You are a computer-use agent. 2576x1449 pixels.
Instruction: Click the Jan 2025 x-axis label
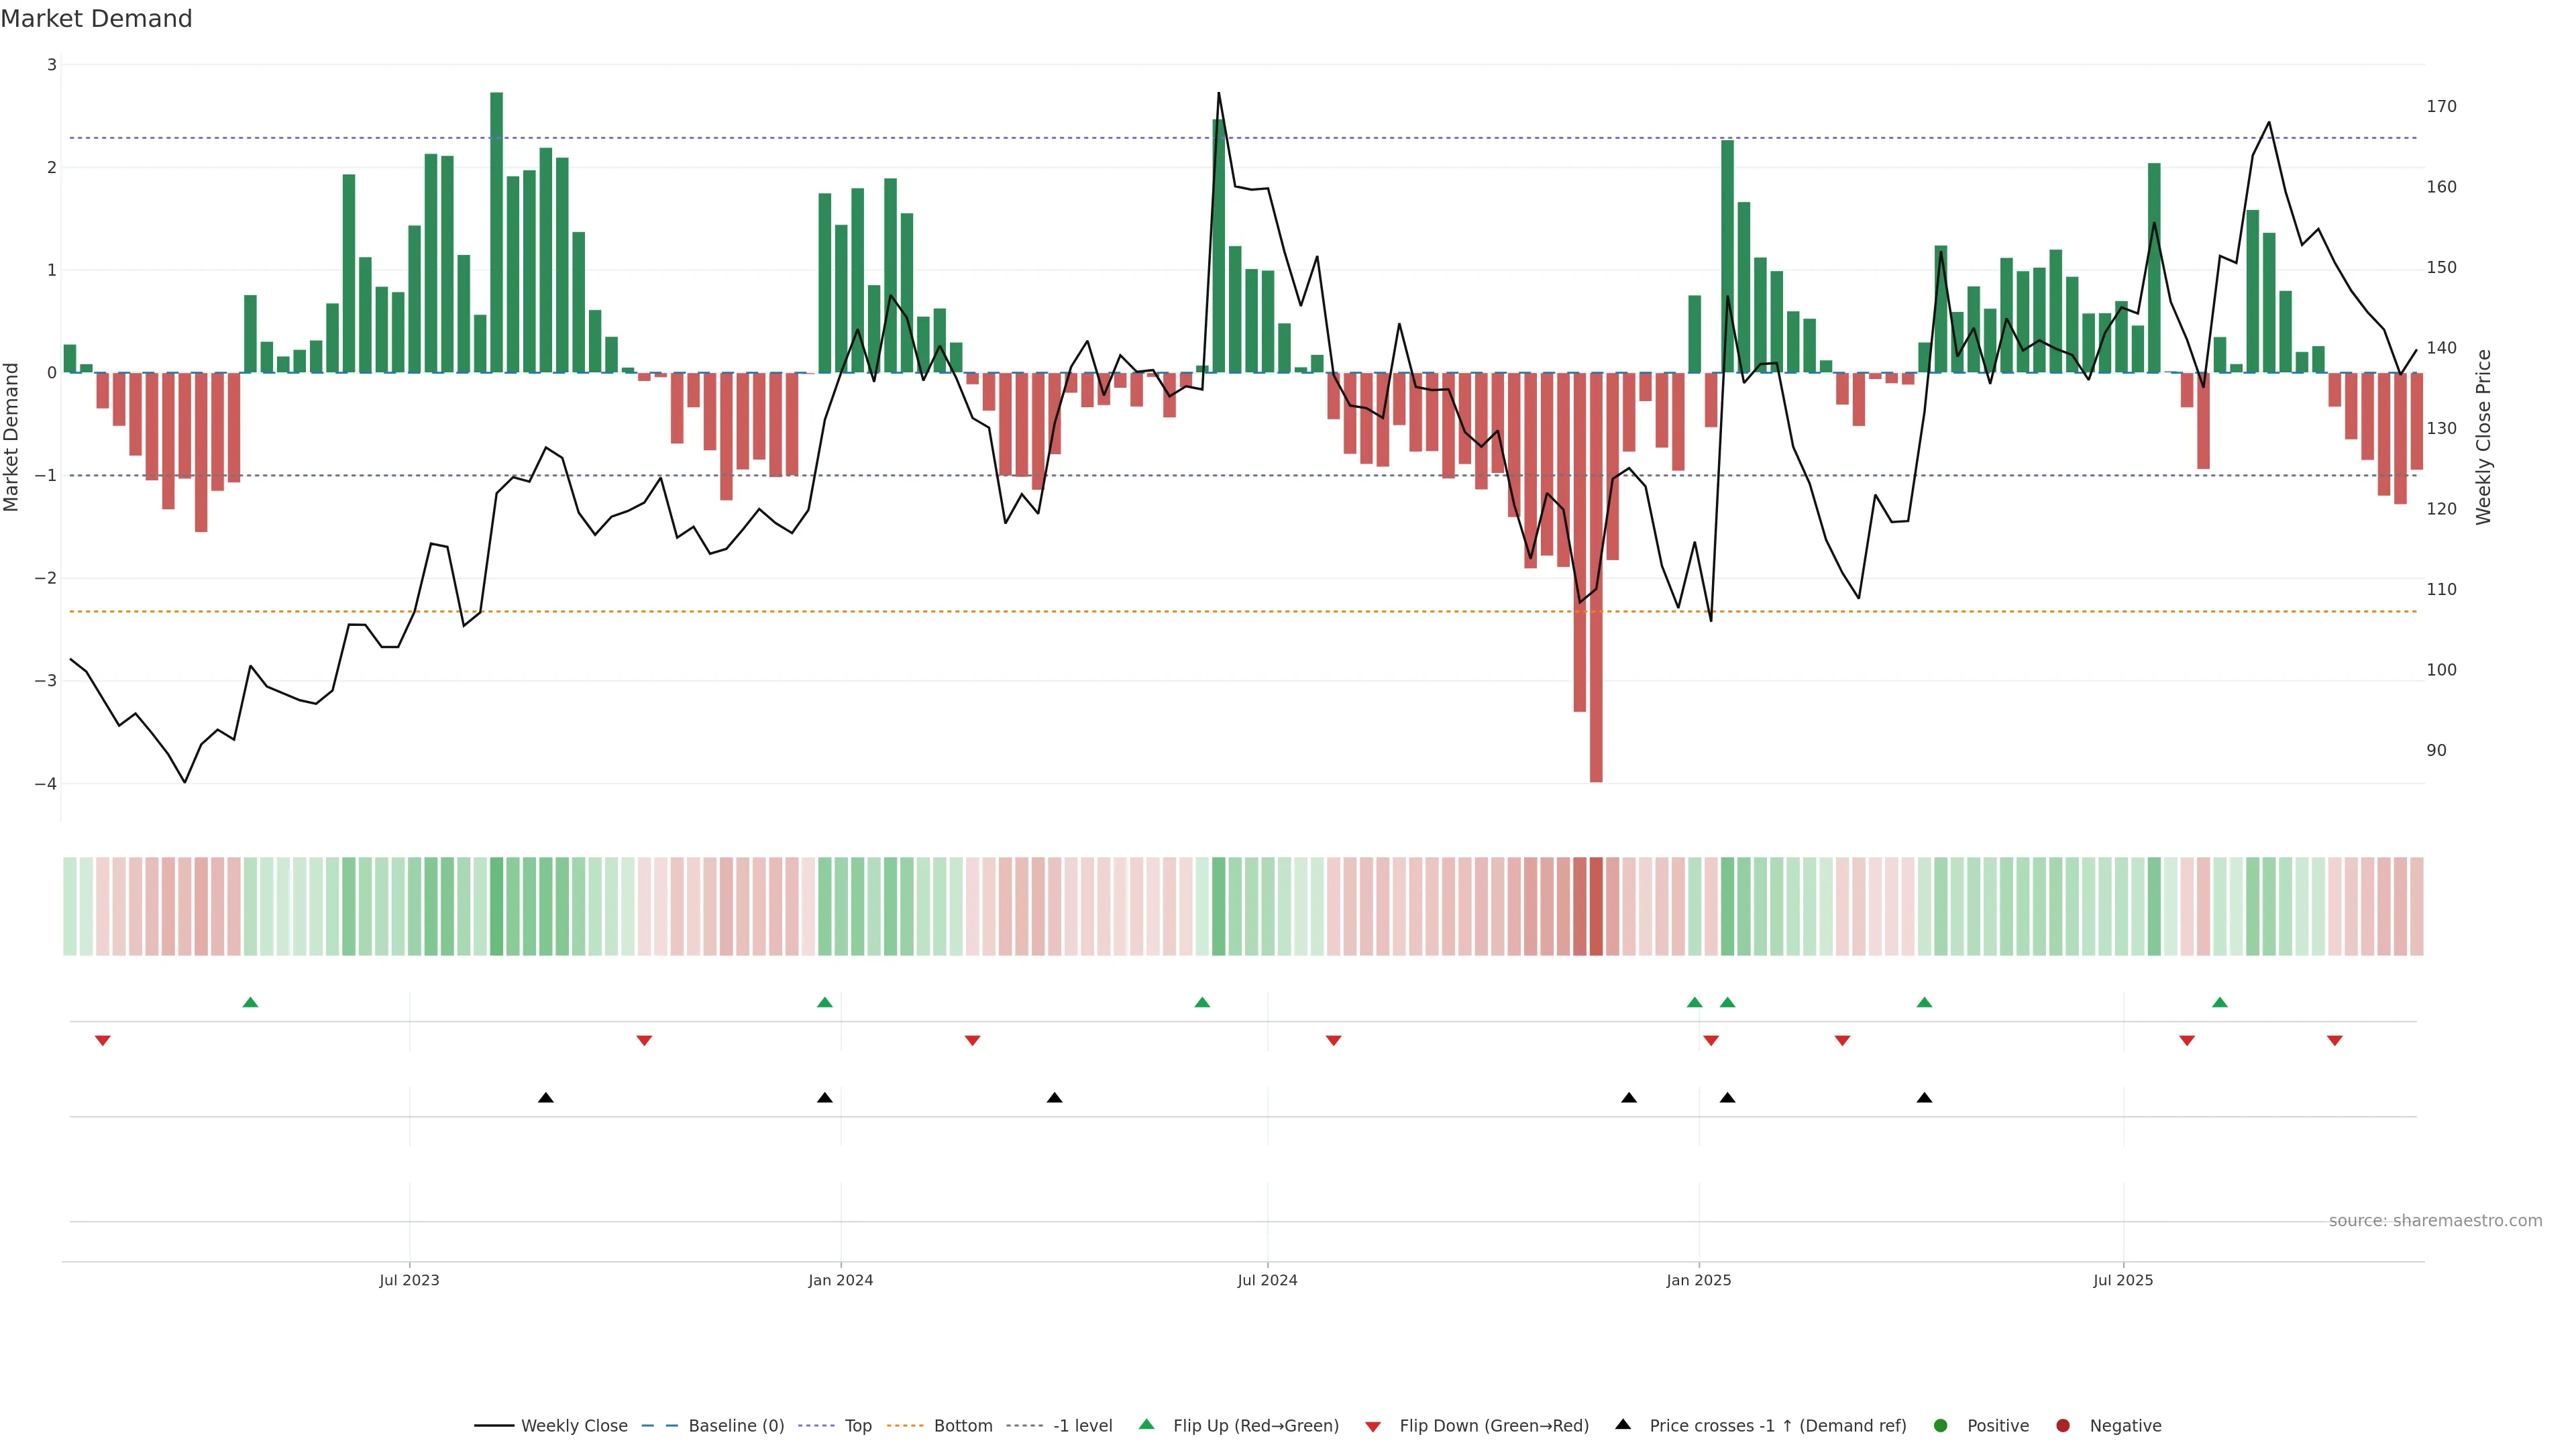pos(1698,1280)
